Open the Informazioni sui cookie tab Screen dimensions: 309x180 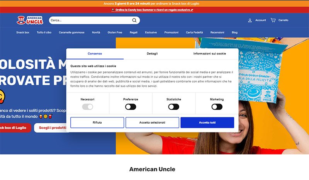(210, 54)
